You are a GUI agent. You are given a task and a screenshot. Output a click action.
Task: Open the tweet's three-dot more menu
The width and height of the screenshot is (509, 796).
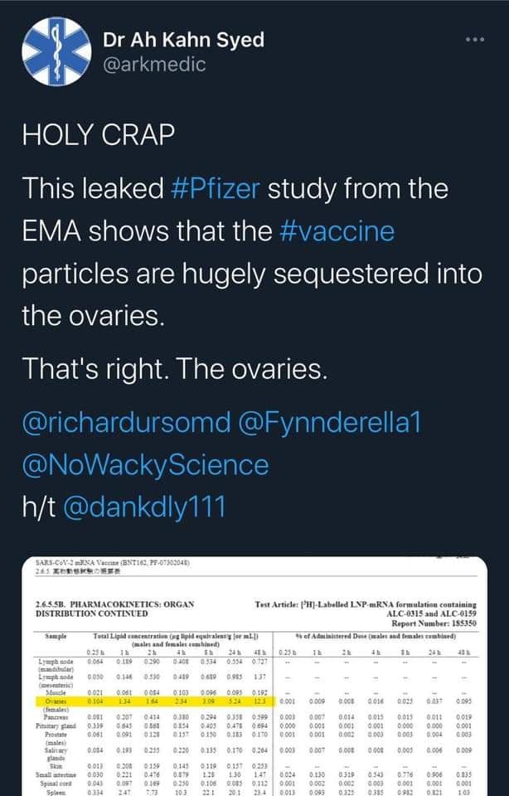click(473, 41)
